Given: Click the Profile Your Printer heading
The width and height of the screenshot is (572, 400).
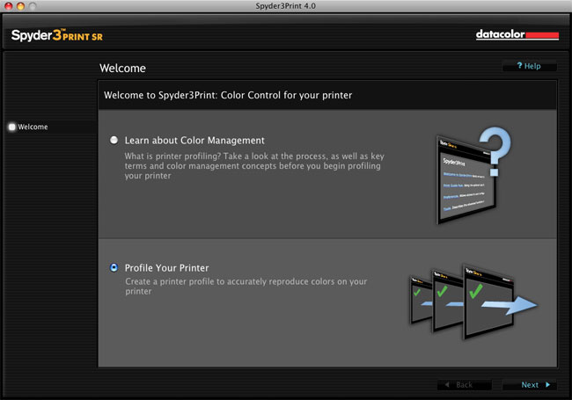Looking at the screenshot, I should click(x=166, y=268).
